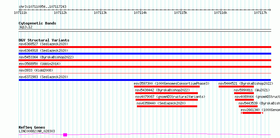Open esv3597300 (1000GenomesConsortiumPhase3) label
The image size is (280, 138).
(171, 83)
